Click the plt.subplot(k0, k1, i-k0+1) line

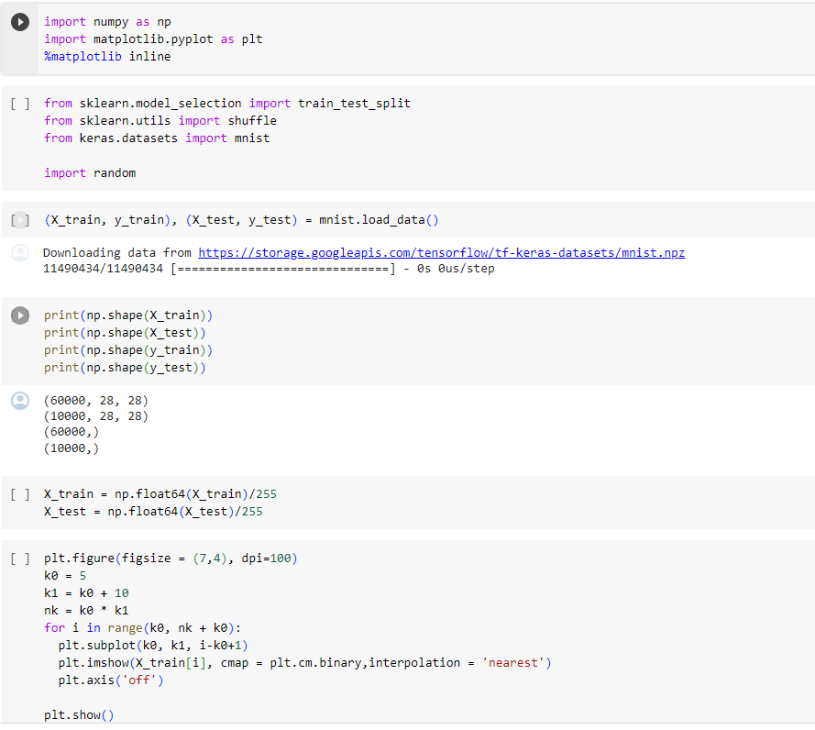[153, 646]
